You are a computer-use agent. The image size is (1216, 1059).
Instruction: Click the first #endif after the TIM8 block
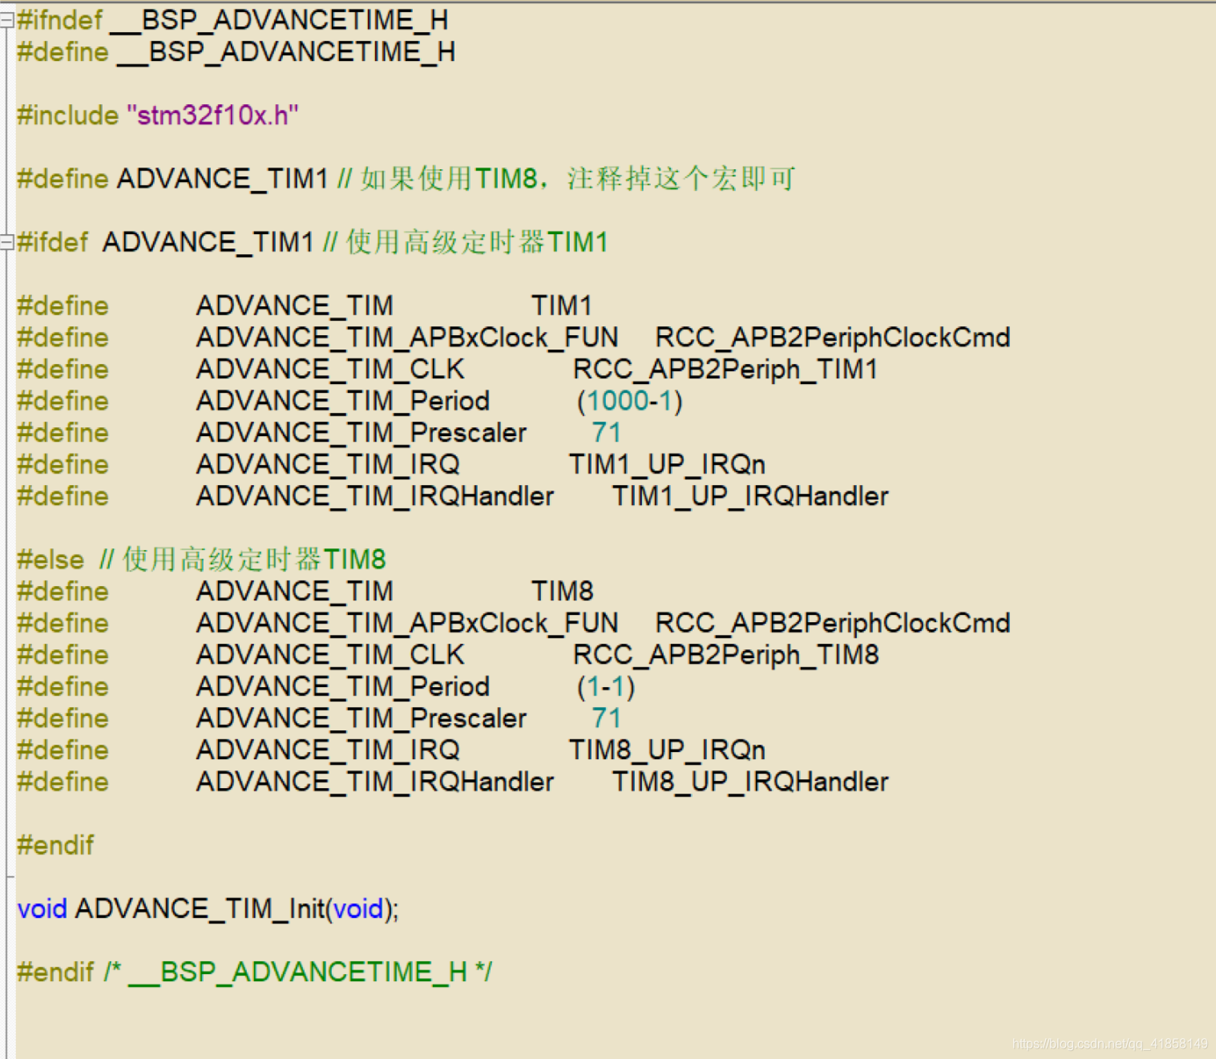(55, 845)
